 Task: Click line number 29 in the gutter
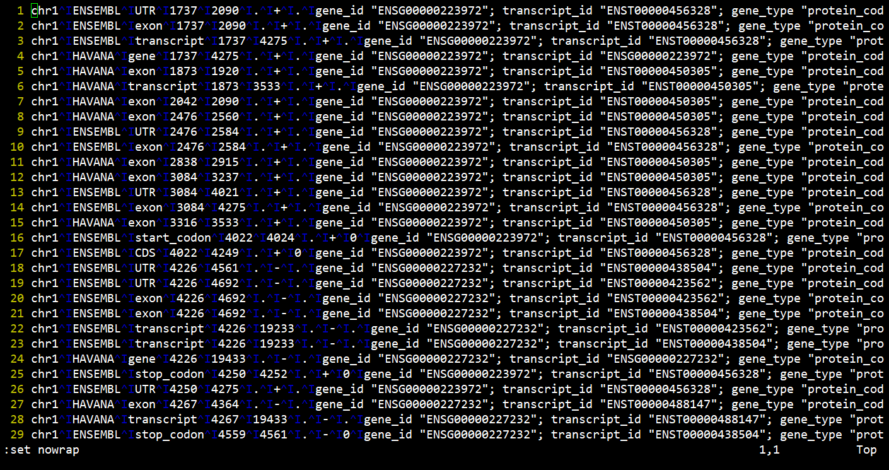point(17,435)
